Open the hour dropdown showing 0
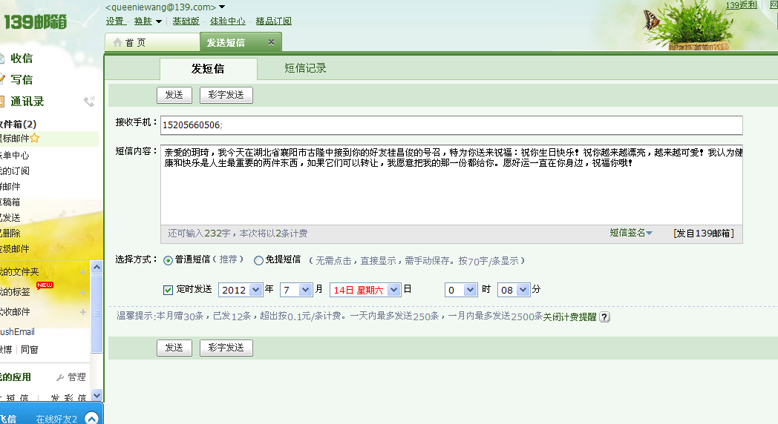The image size is (778, 424). [x=461, y=290]
